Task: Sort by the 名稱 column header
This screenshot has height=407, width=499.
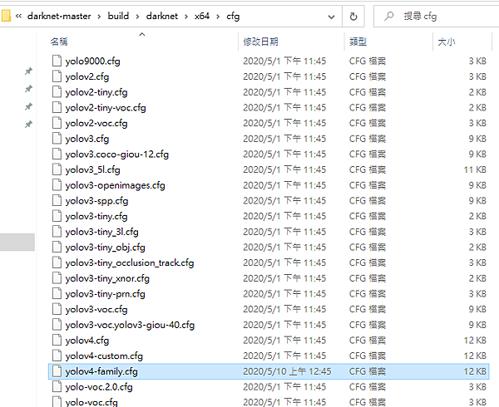Action: coord(59,42)
